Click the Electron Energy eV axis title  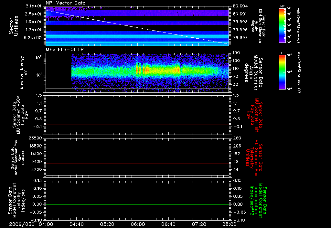[24, 72]
